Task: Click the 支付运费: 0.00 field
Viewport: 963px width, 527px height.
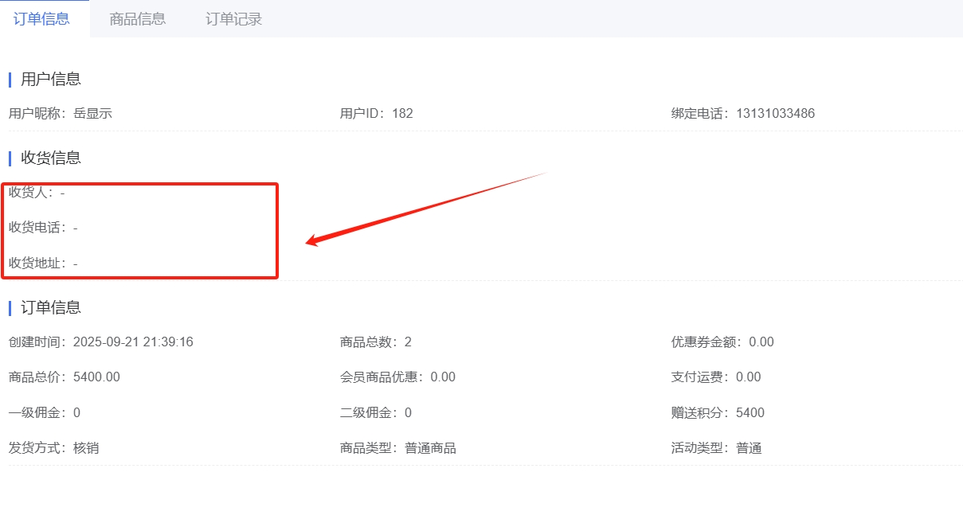Action: [x=716, y=377]
